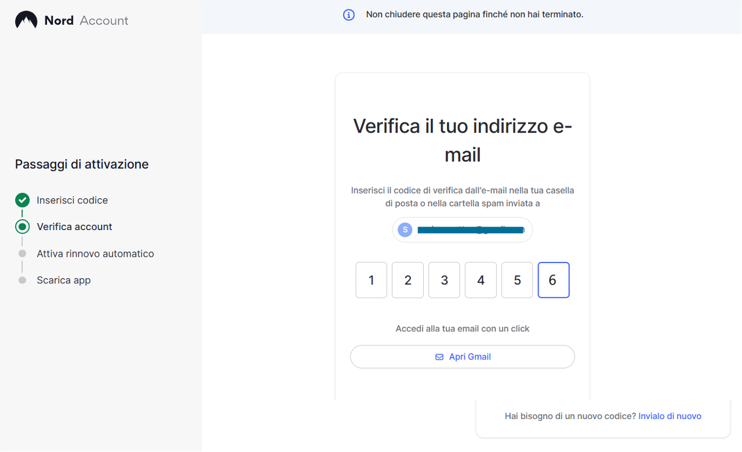Focus the second code digit box
Viewport: 742px width, 452px height.
click(408, 280)
